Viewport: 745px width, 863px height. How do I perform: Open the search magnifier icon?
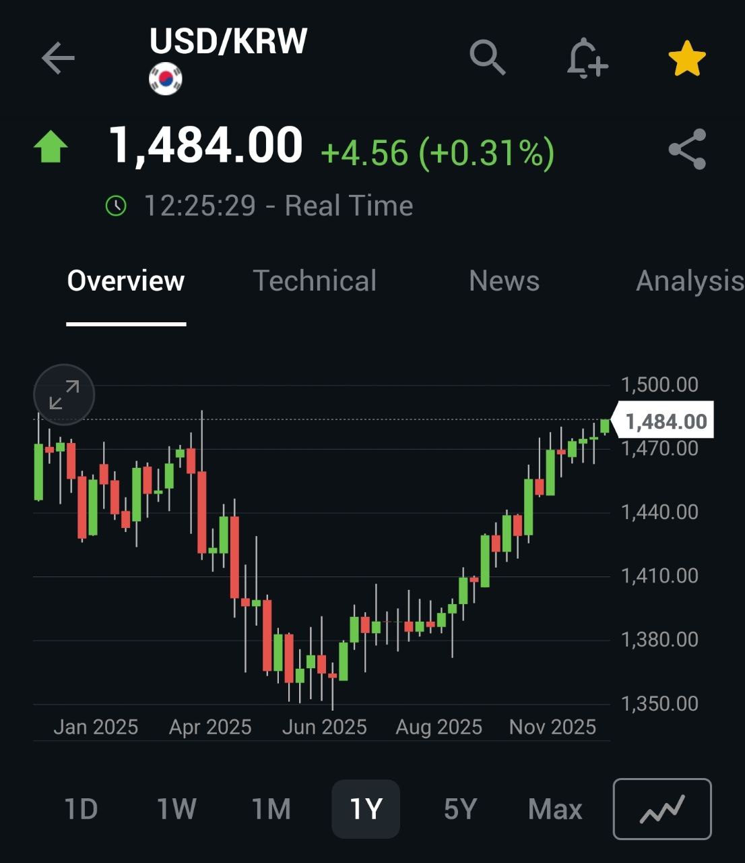[x=487, y=57]
